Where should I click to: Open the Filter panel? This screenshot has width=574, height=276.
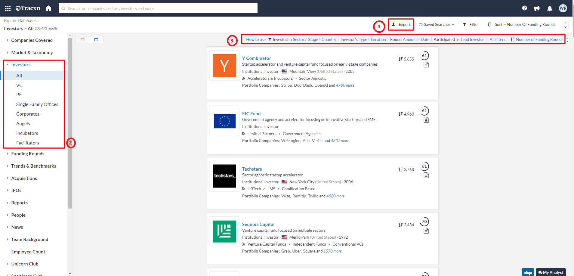tap(471, 24)
